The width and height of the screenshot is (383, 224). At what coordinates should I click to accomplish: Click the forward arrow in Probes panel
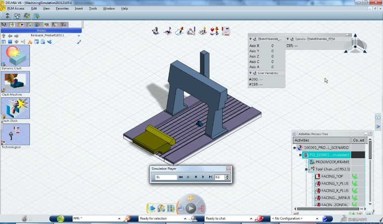pos(16,36)
